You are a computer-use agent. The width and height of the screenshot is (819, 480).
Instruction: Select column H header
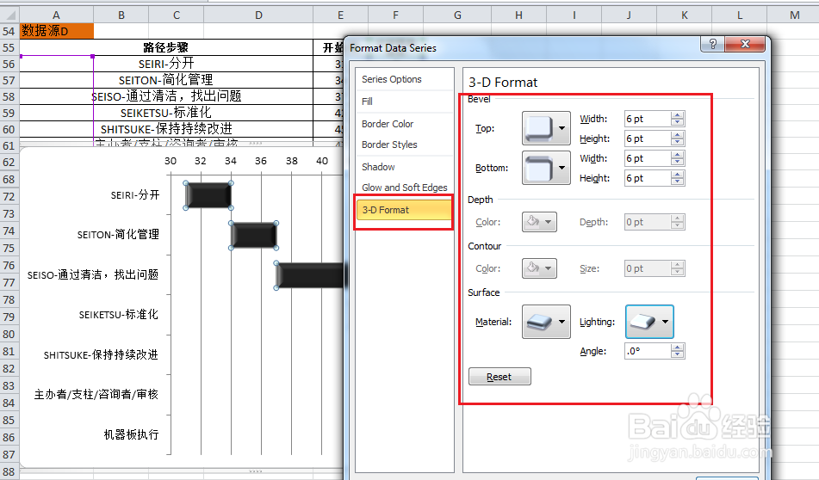518,15
